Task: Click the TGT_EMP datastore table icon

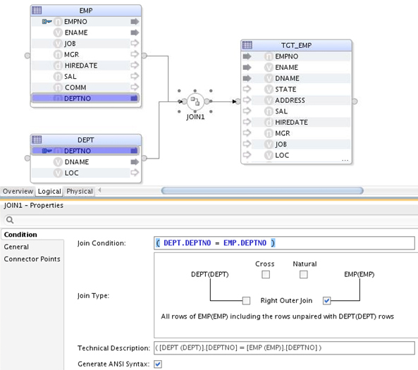Action: (x=247, y=45)
